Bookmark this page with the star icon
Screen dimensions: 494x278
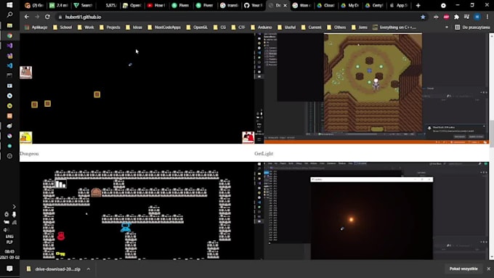pyautogui.click(x=423, y=17)
